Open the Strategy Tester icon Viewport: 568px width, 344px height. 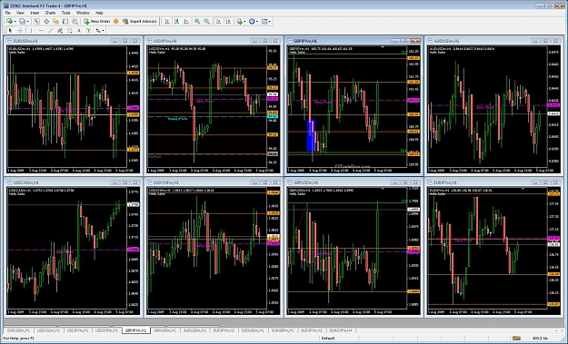tap(75, 22)
